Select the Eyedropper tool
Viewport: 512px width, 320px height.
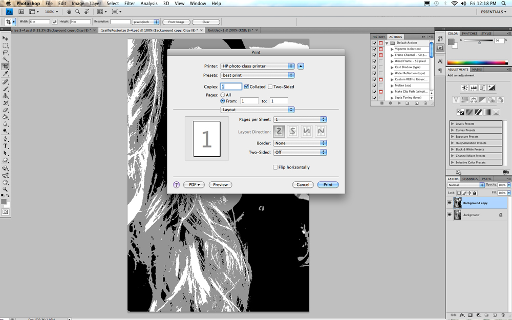5,74
